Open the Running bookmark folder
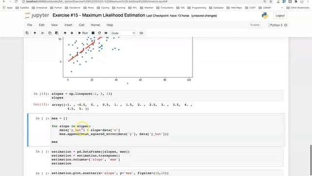 (118, 8)
